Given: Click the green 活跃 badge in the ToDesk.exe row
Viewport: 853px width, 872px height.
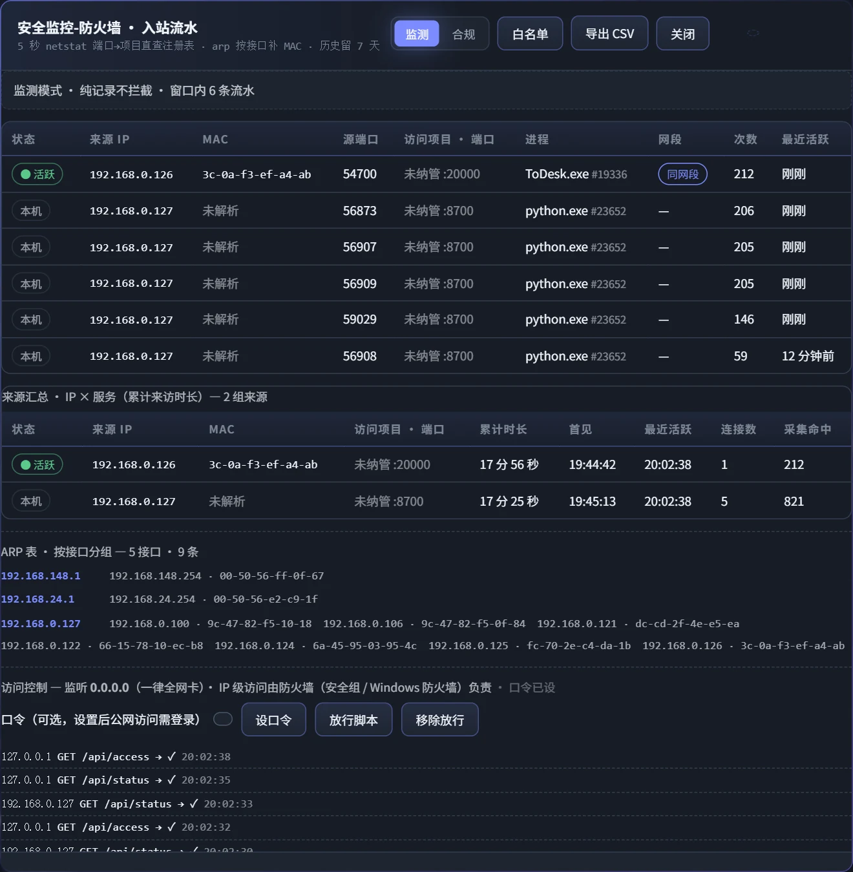Looking at the screenshot, I should (37, 174).
